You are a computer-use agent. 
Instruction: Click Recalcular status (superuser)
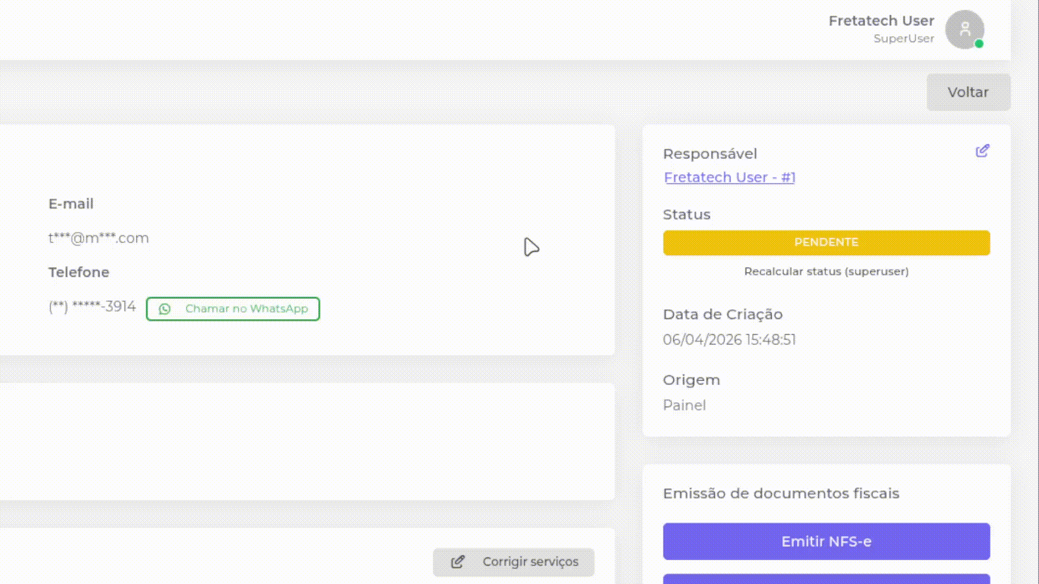click(826, 271)
